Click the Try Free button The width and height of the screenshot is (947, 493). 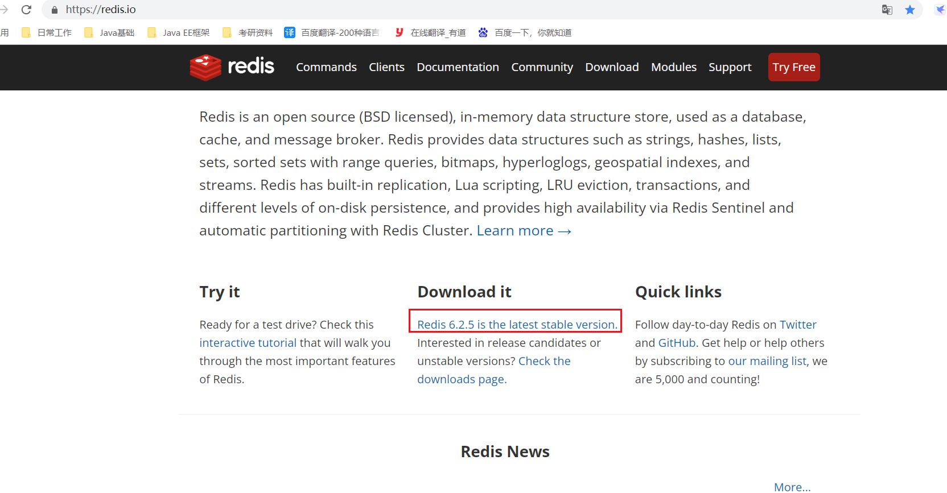(x=794, y=67)
